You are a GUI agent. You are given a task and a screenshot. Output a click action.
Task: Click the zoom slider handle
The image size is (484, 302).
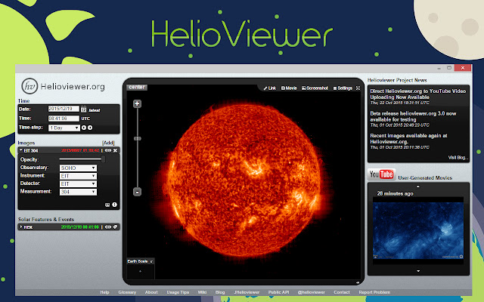(x=138, y=139)
